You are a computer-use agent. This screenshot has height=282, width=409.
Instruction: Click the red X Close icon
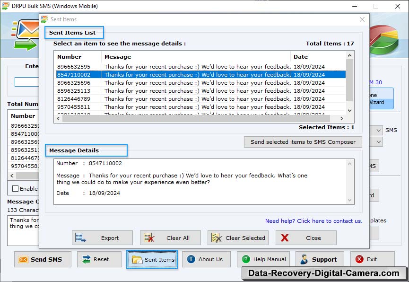[x=285, y=238]
